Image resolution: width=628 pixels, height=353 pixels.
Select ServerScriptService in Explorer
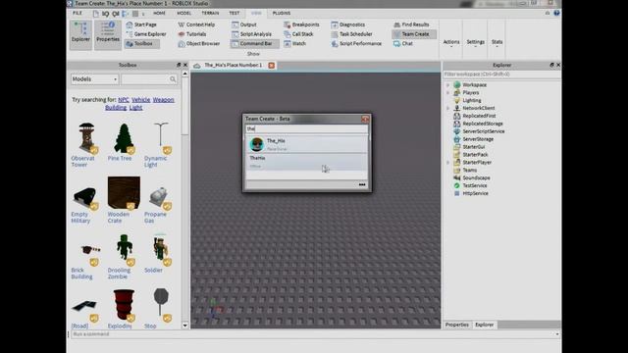(483, 131)
